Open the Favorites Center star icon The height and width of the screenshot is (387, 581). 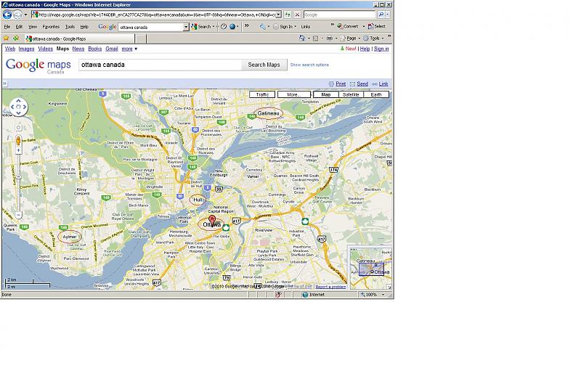tap(7, 38)
